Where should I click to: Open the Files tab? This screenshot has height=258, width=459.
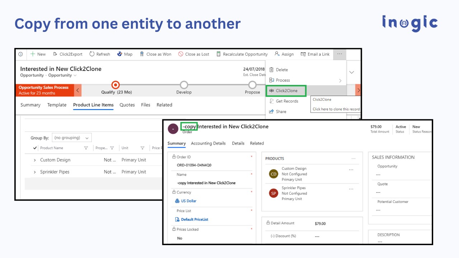point(146,105)
